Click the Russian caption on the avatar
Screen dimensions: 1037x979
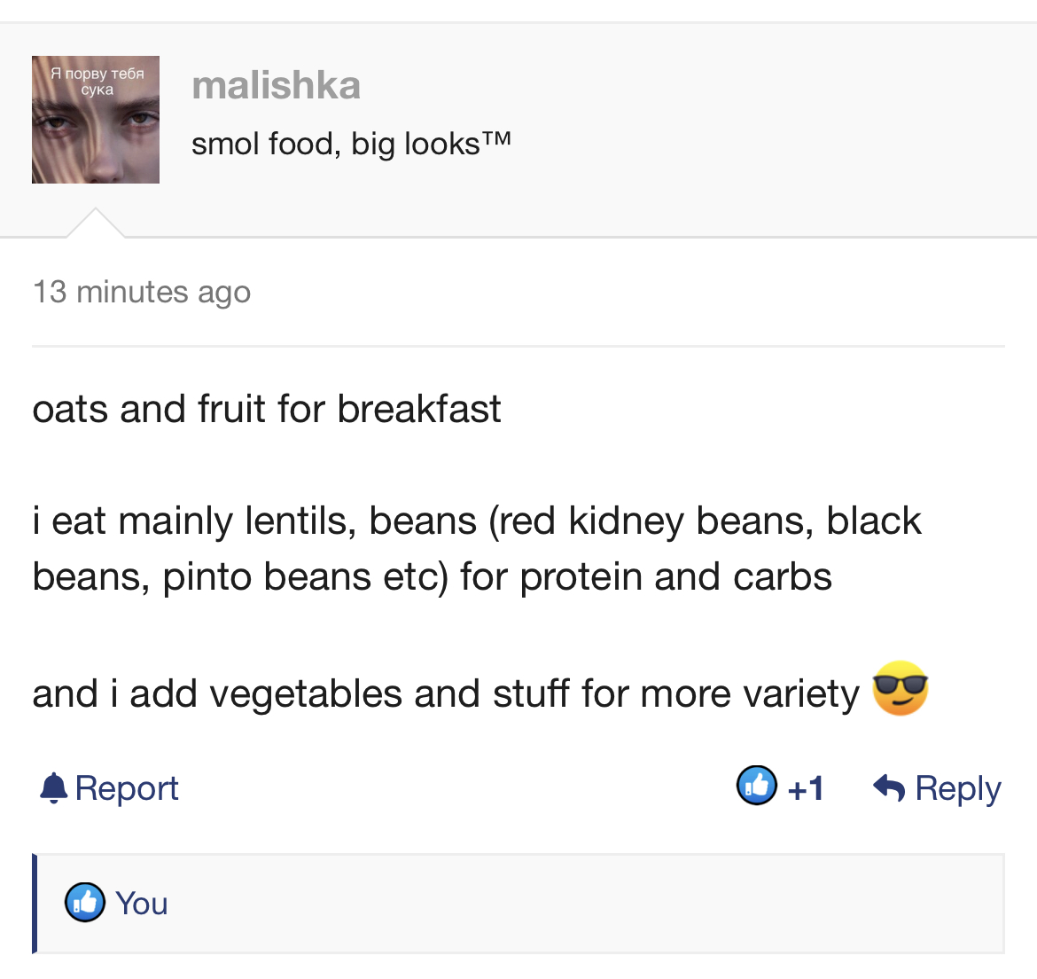click(x=97, y=82)
